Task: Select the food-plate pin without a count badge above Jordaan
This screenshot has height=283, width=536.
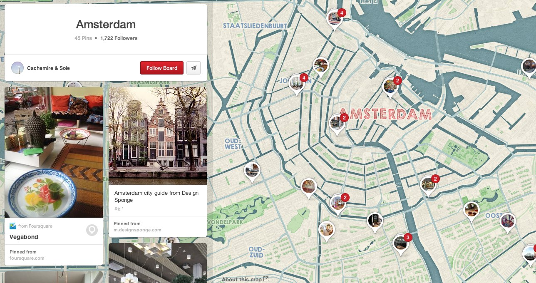Action: (321, 67)
